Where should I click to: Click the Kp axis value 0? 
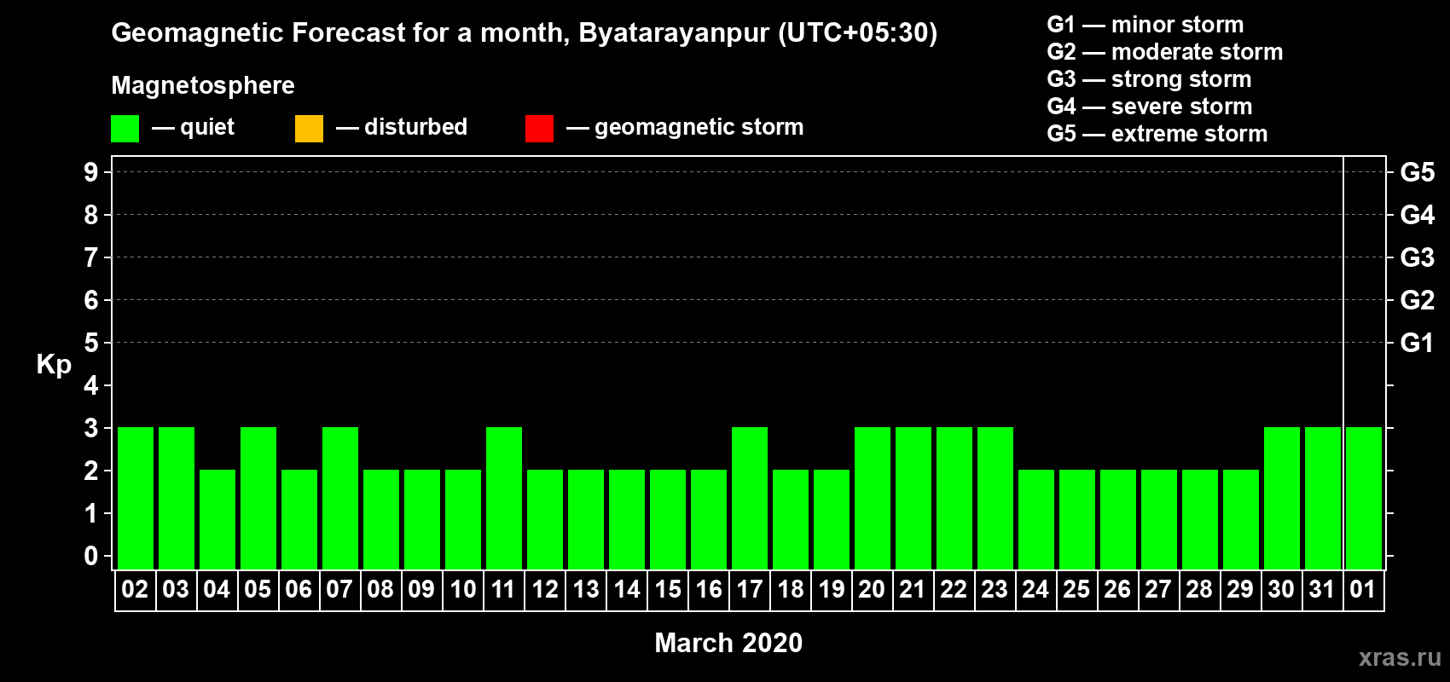pyautogui.click(x=91, y=556)
